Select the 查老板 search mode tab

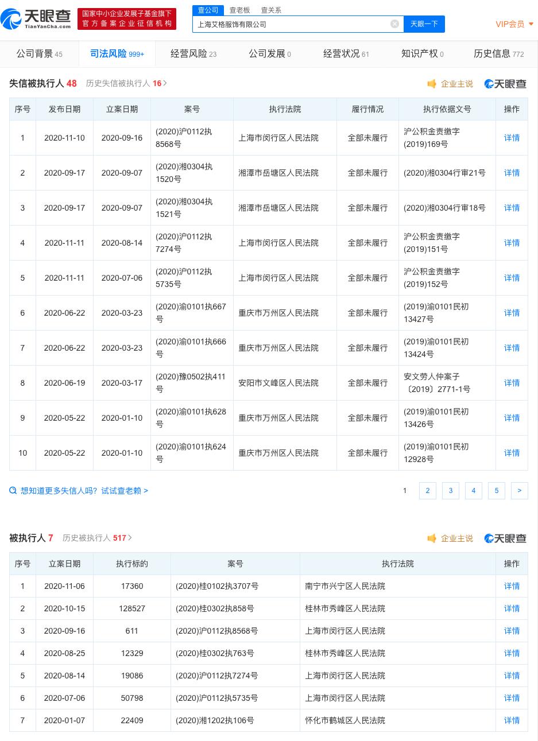point(239,10)
